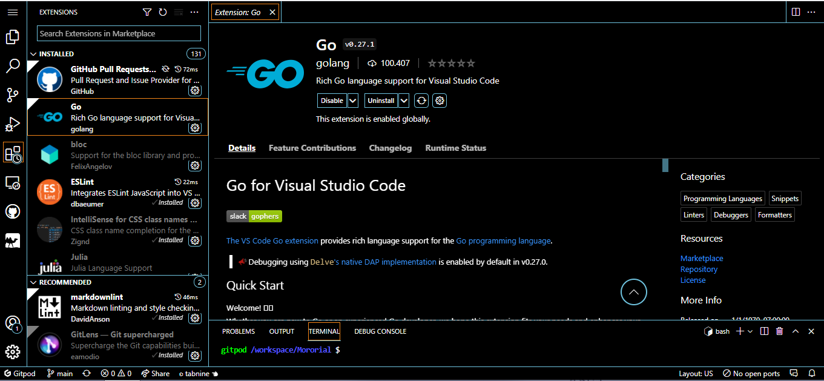Select the Extensions view icon
The height and width of the screenshot is (381, 824).
(x=13, y=153)
